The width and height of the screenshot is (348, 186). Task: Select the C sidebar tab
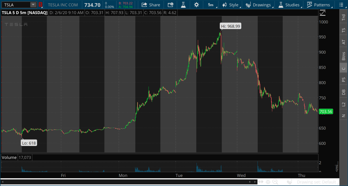tap(344, 68)
